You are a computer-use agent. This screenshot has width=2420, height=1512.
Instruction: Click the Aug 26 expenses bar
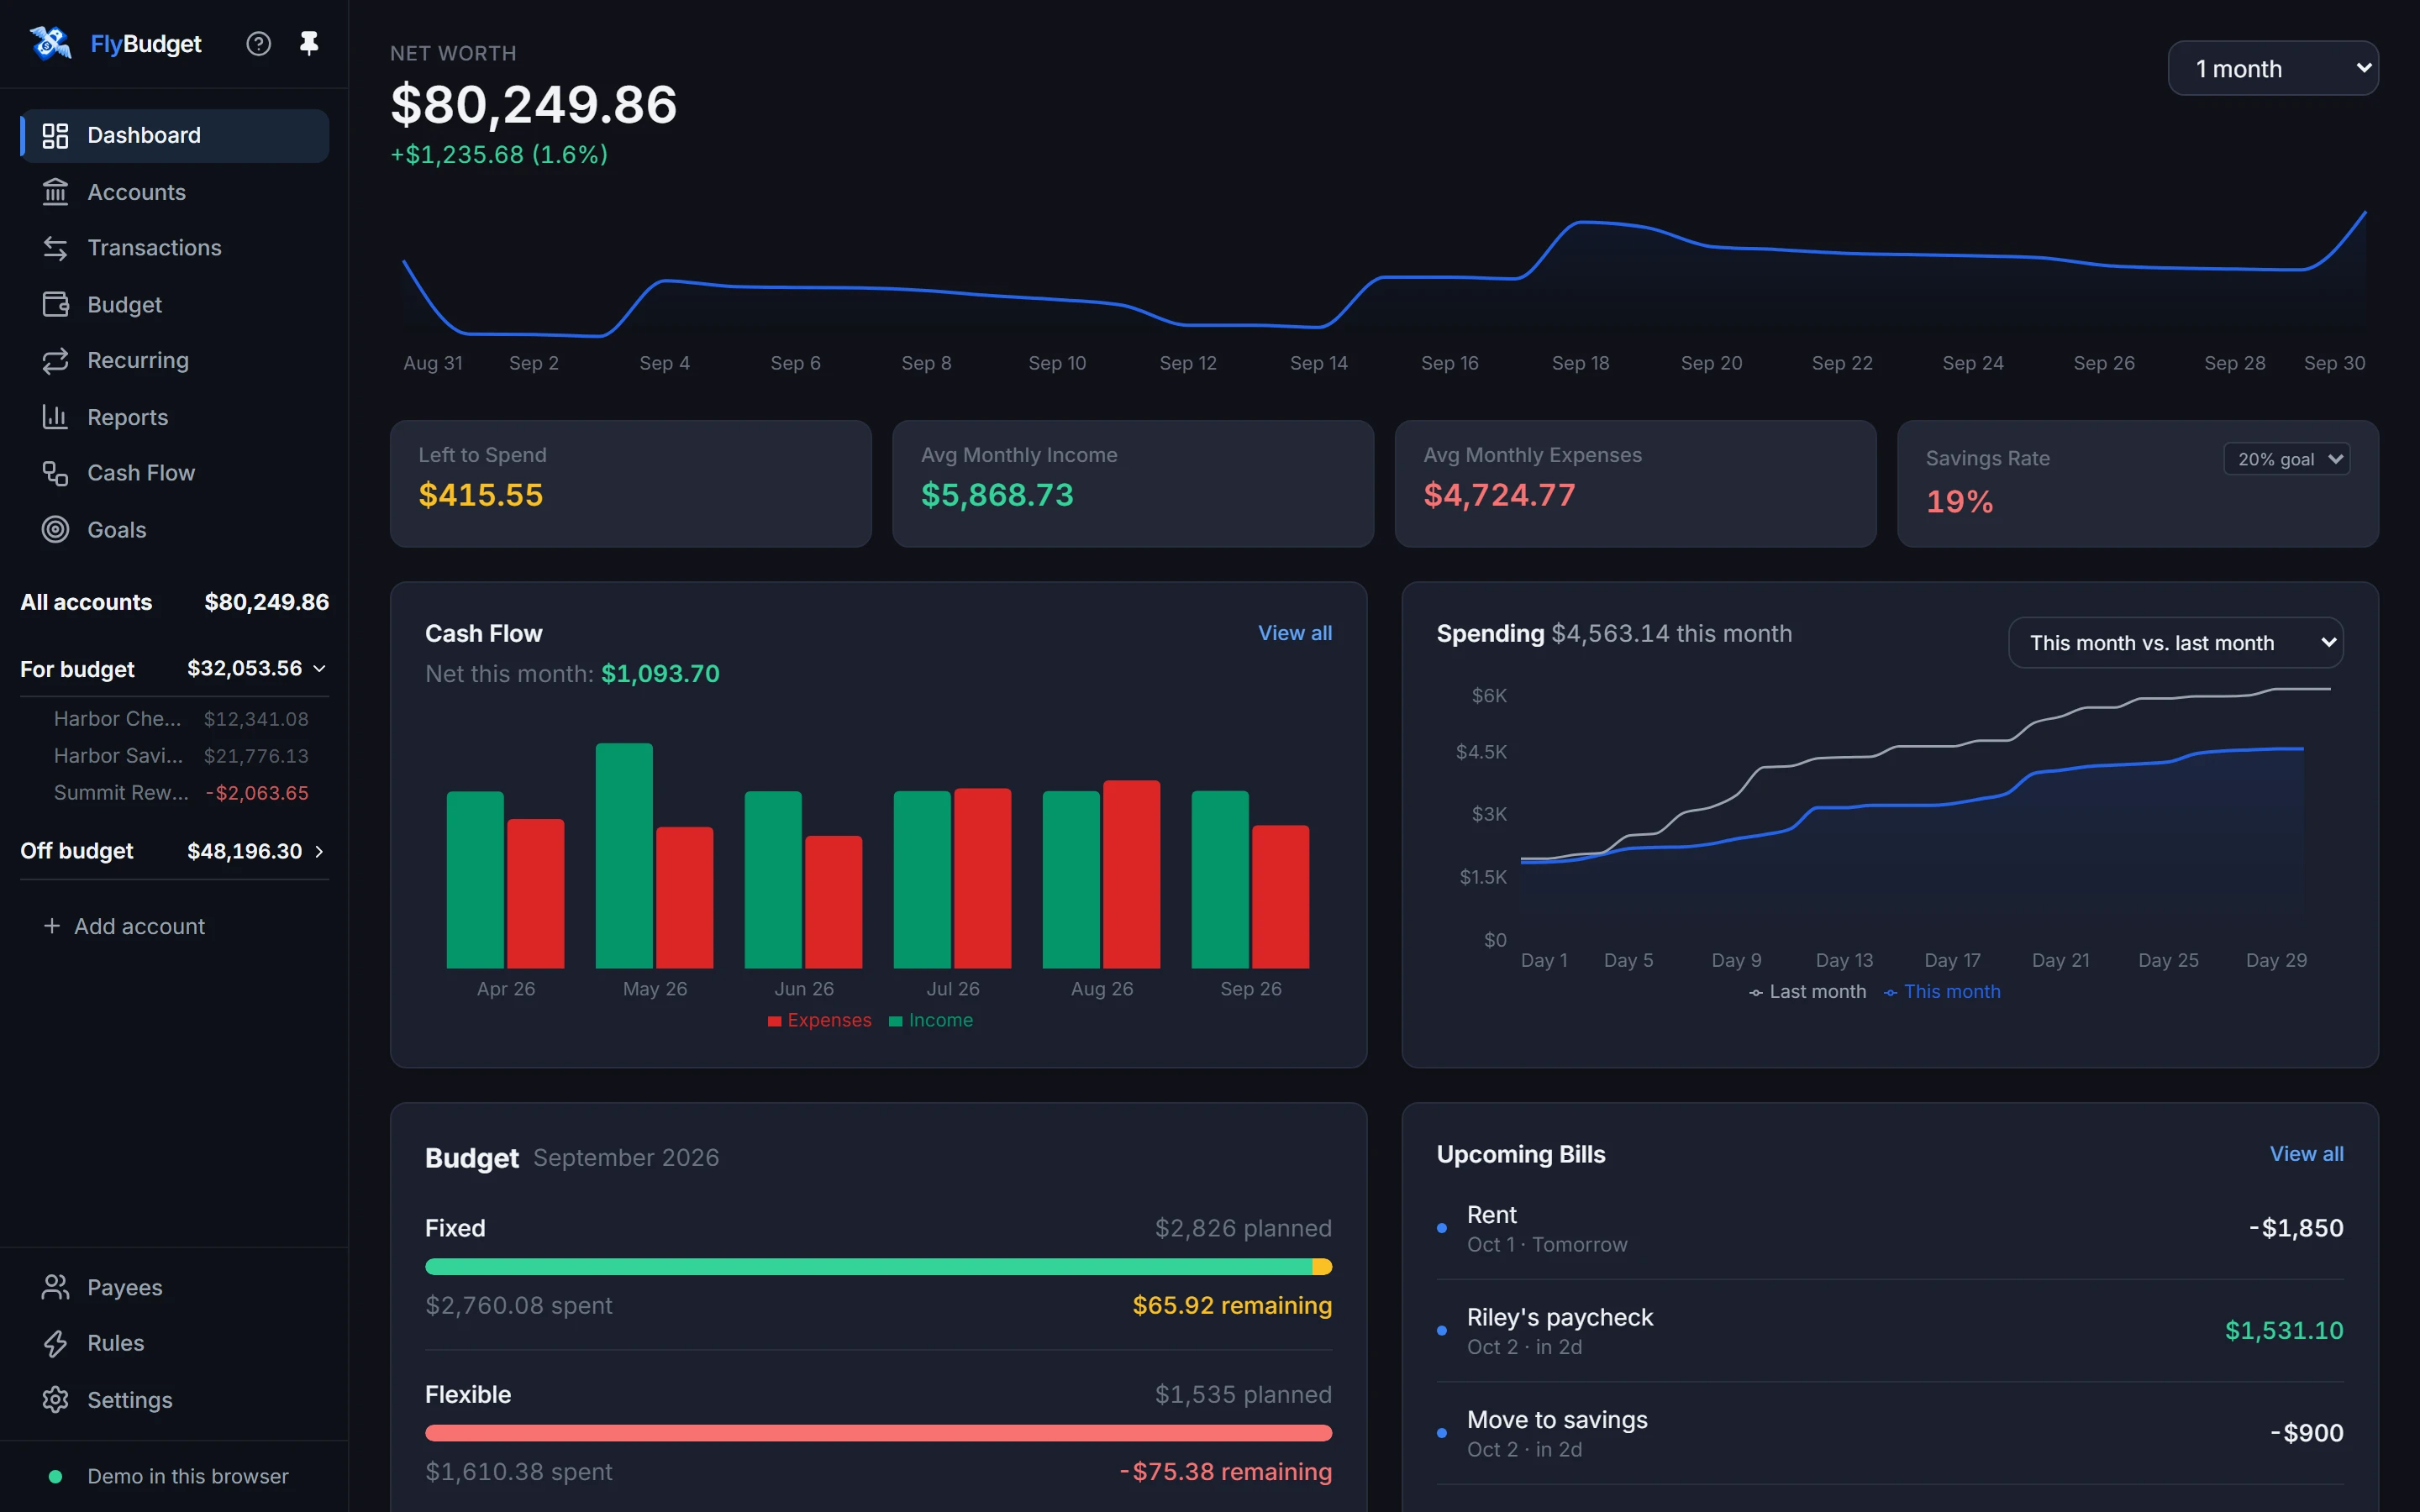pos(1132,874)
